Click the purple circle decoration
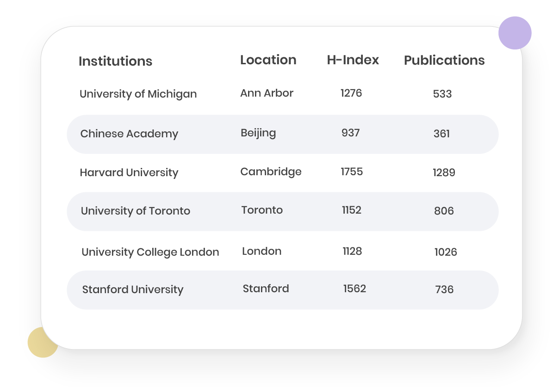 pos(515,33)
